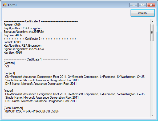Click 'SignatureAlgorithm: sha256RSA' under Certificate 2
This screenshot has width=158, height=121.
[x=24, y=49]
